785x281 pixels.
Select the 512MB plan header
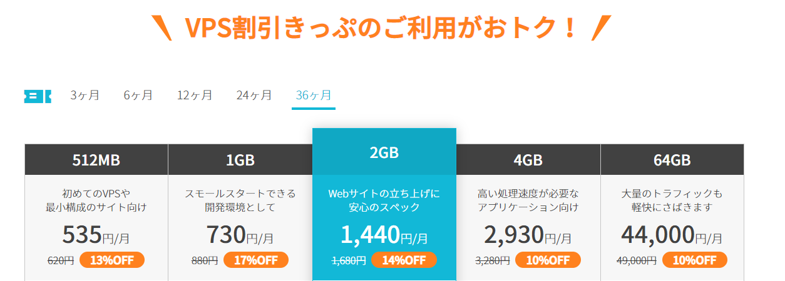click(x=96, y=160)
